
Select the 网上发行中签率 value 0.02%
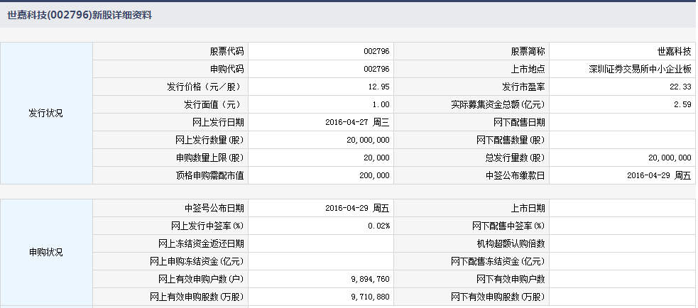379,226
